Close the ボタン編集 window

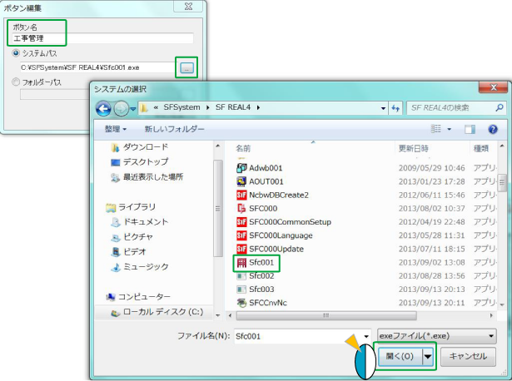pyautogui.click(x=188, y=6)
